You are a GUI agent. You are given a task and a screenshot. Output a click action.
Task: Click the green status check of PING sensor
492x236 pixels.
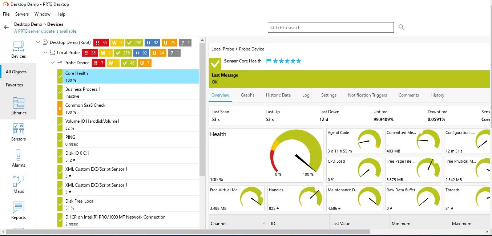(x=60, y=140)
